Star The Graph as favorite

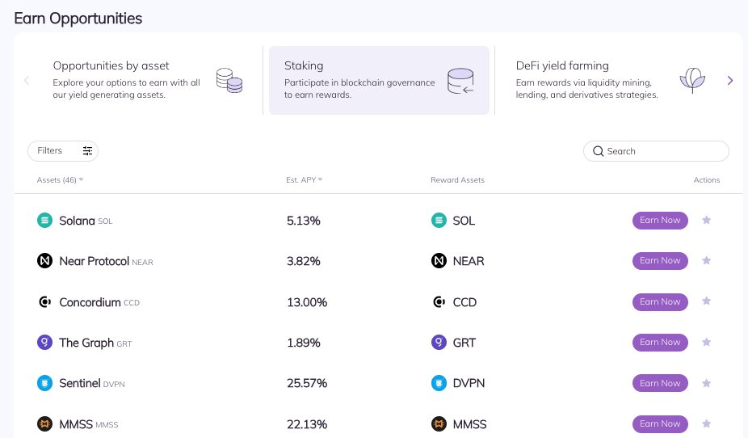coord(707,342)
